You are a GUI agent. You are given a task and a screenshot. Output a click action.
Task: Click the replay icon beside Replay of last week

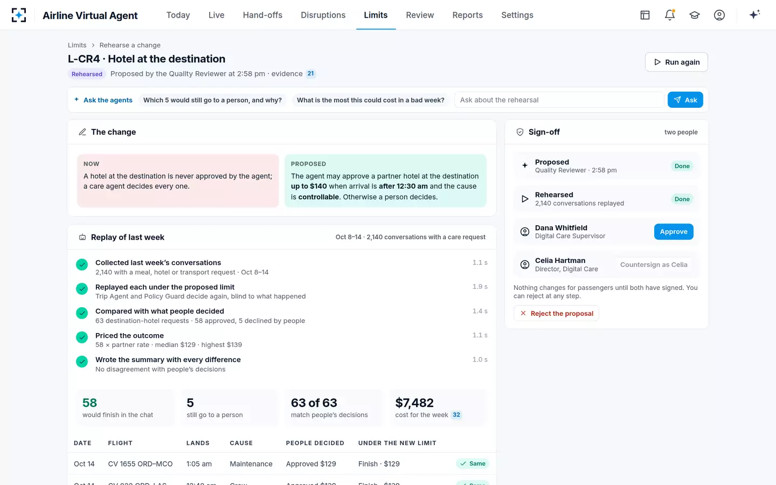[82, 237]
